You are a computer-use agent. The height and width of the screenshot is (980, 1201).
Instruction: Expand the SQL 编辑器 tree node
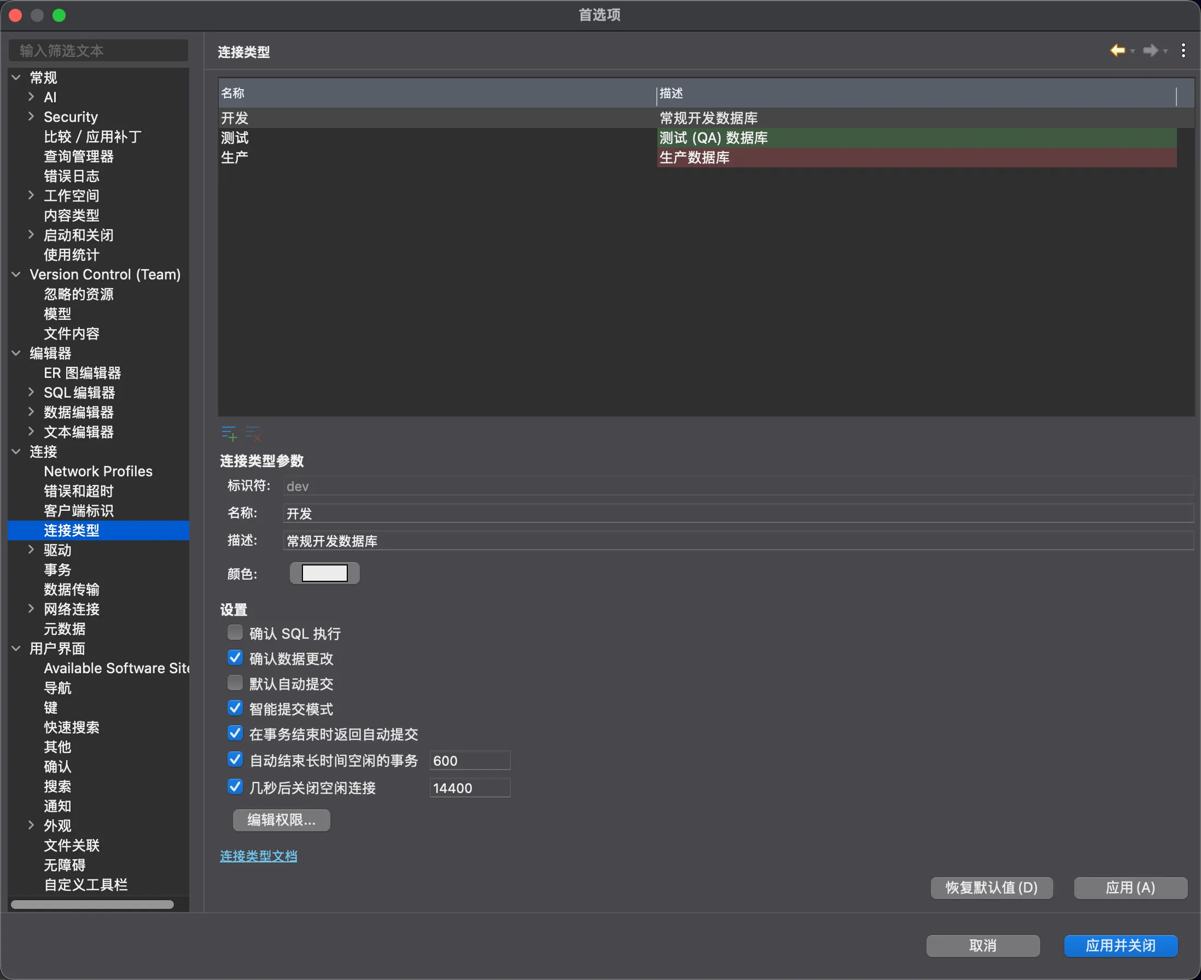[31, 392]
